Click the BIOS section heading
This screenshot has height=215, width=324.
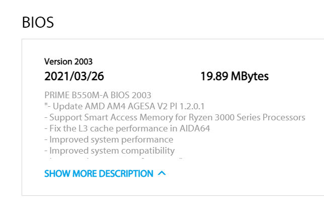tap(38, 22)
